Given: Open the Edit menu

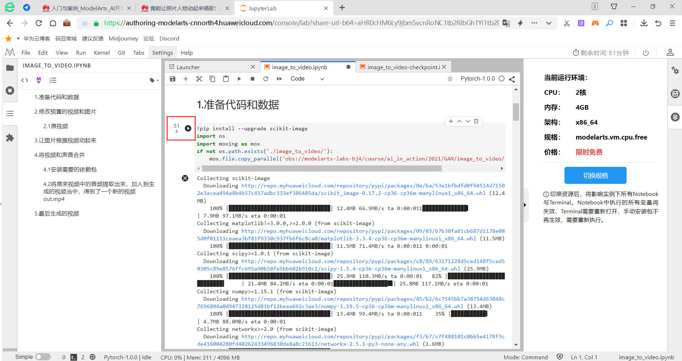Looking at the screenshot, I should [43, 53].
